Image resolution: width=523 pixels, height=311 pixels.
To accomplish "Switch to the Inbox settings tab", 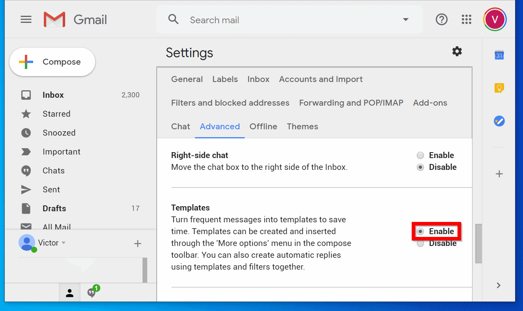I will 259,79.
